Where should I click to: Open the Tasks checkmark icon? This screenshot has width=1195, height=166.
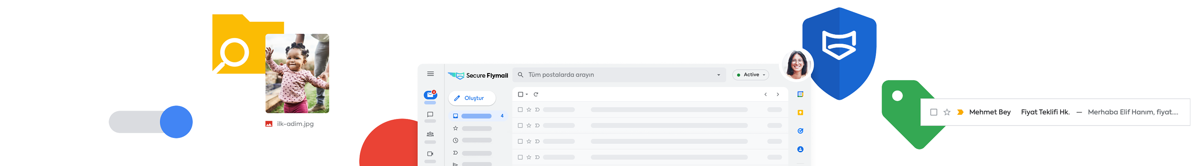[x=800, y=131]
